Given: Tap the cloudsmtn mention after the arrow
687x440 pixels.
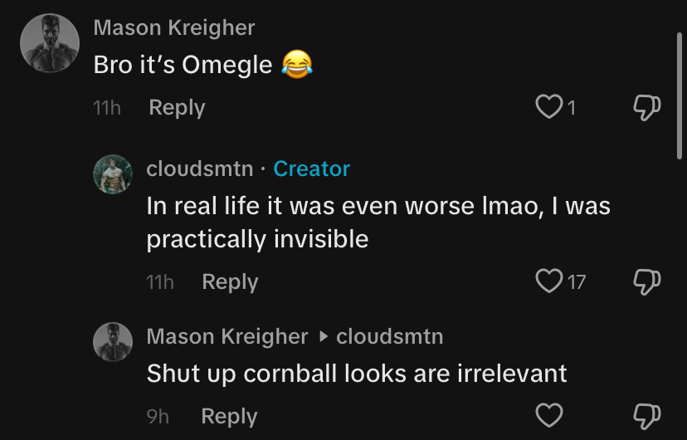Looking at the screenshot, I should [389, 336].
